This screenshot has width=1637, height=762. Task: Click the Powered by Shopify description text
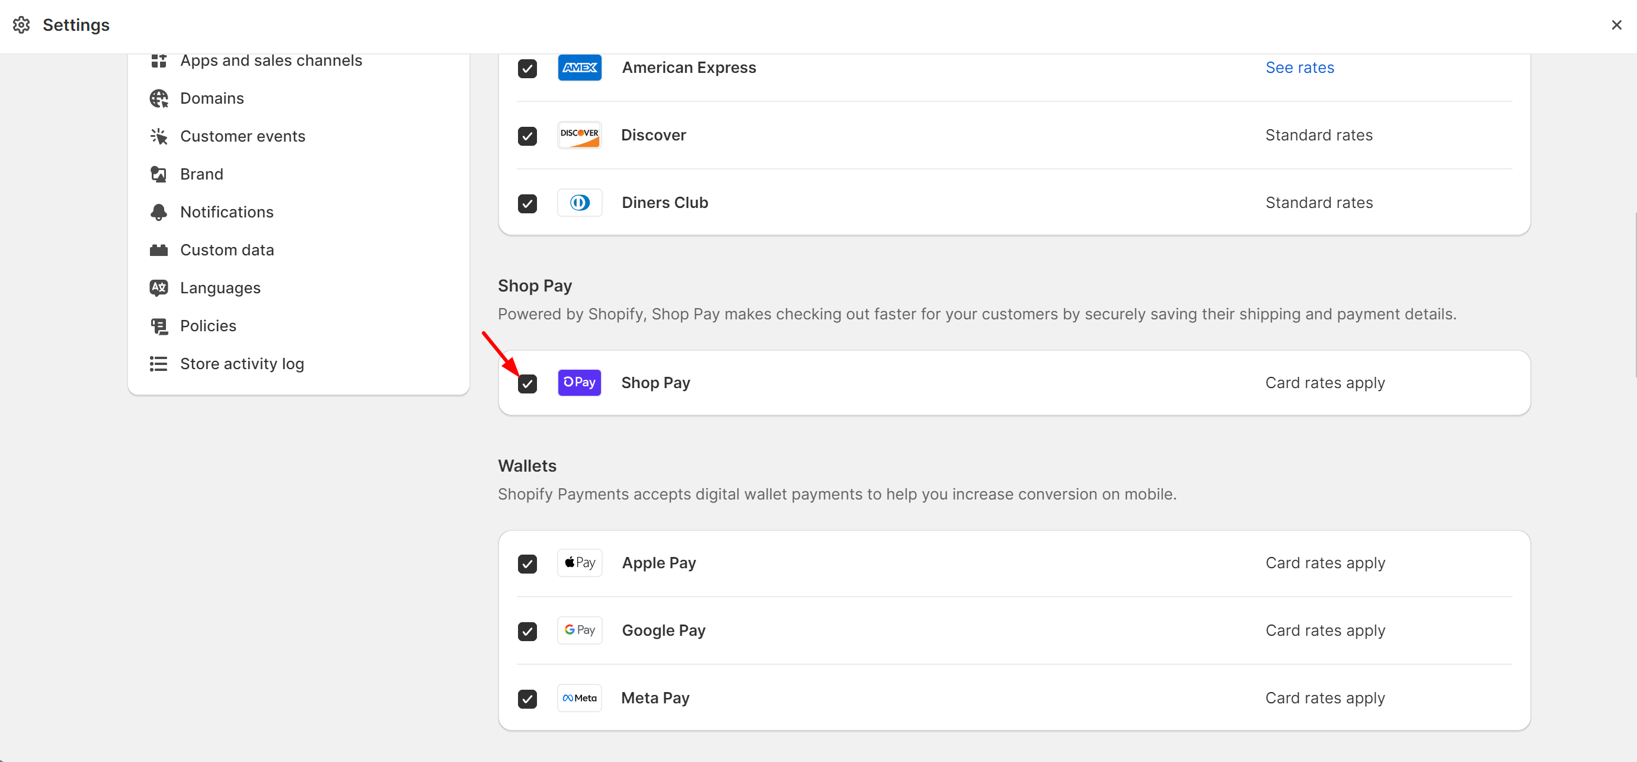coord(977,314)
